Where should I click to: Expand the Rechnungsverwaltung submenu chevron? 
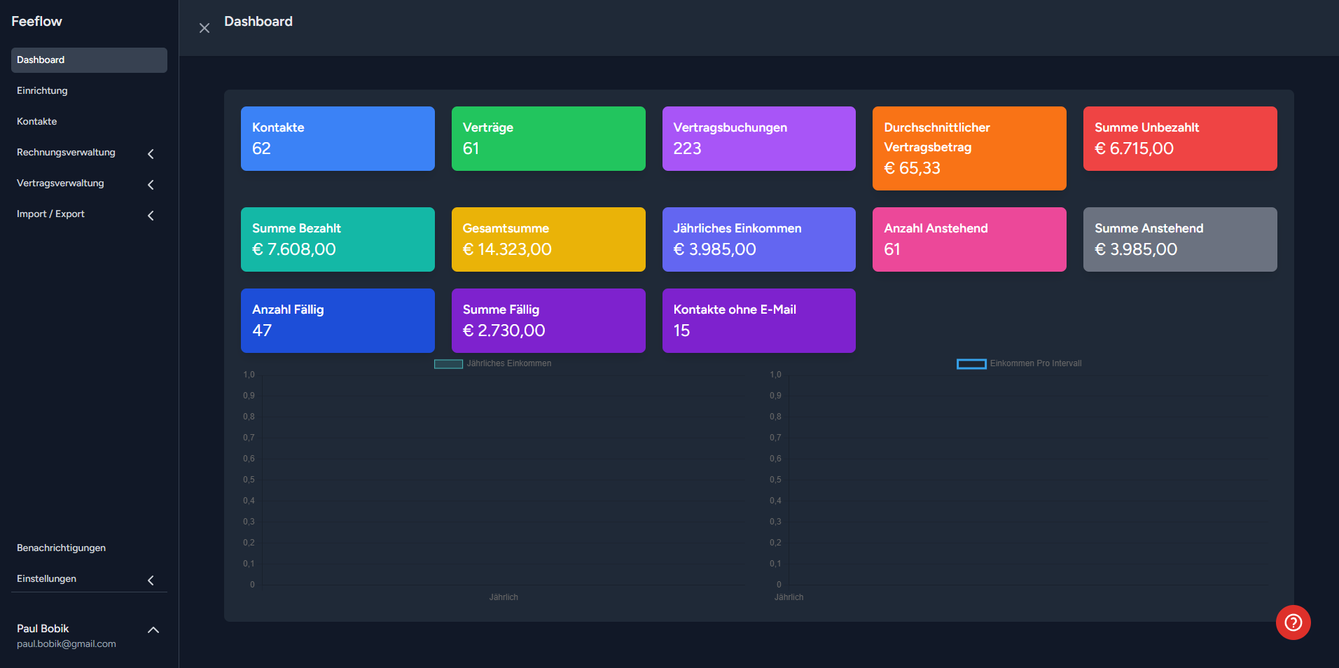coord(151,154)
